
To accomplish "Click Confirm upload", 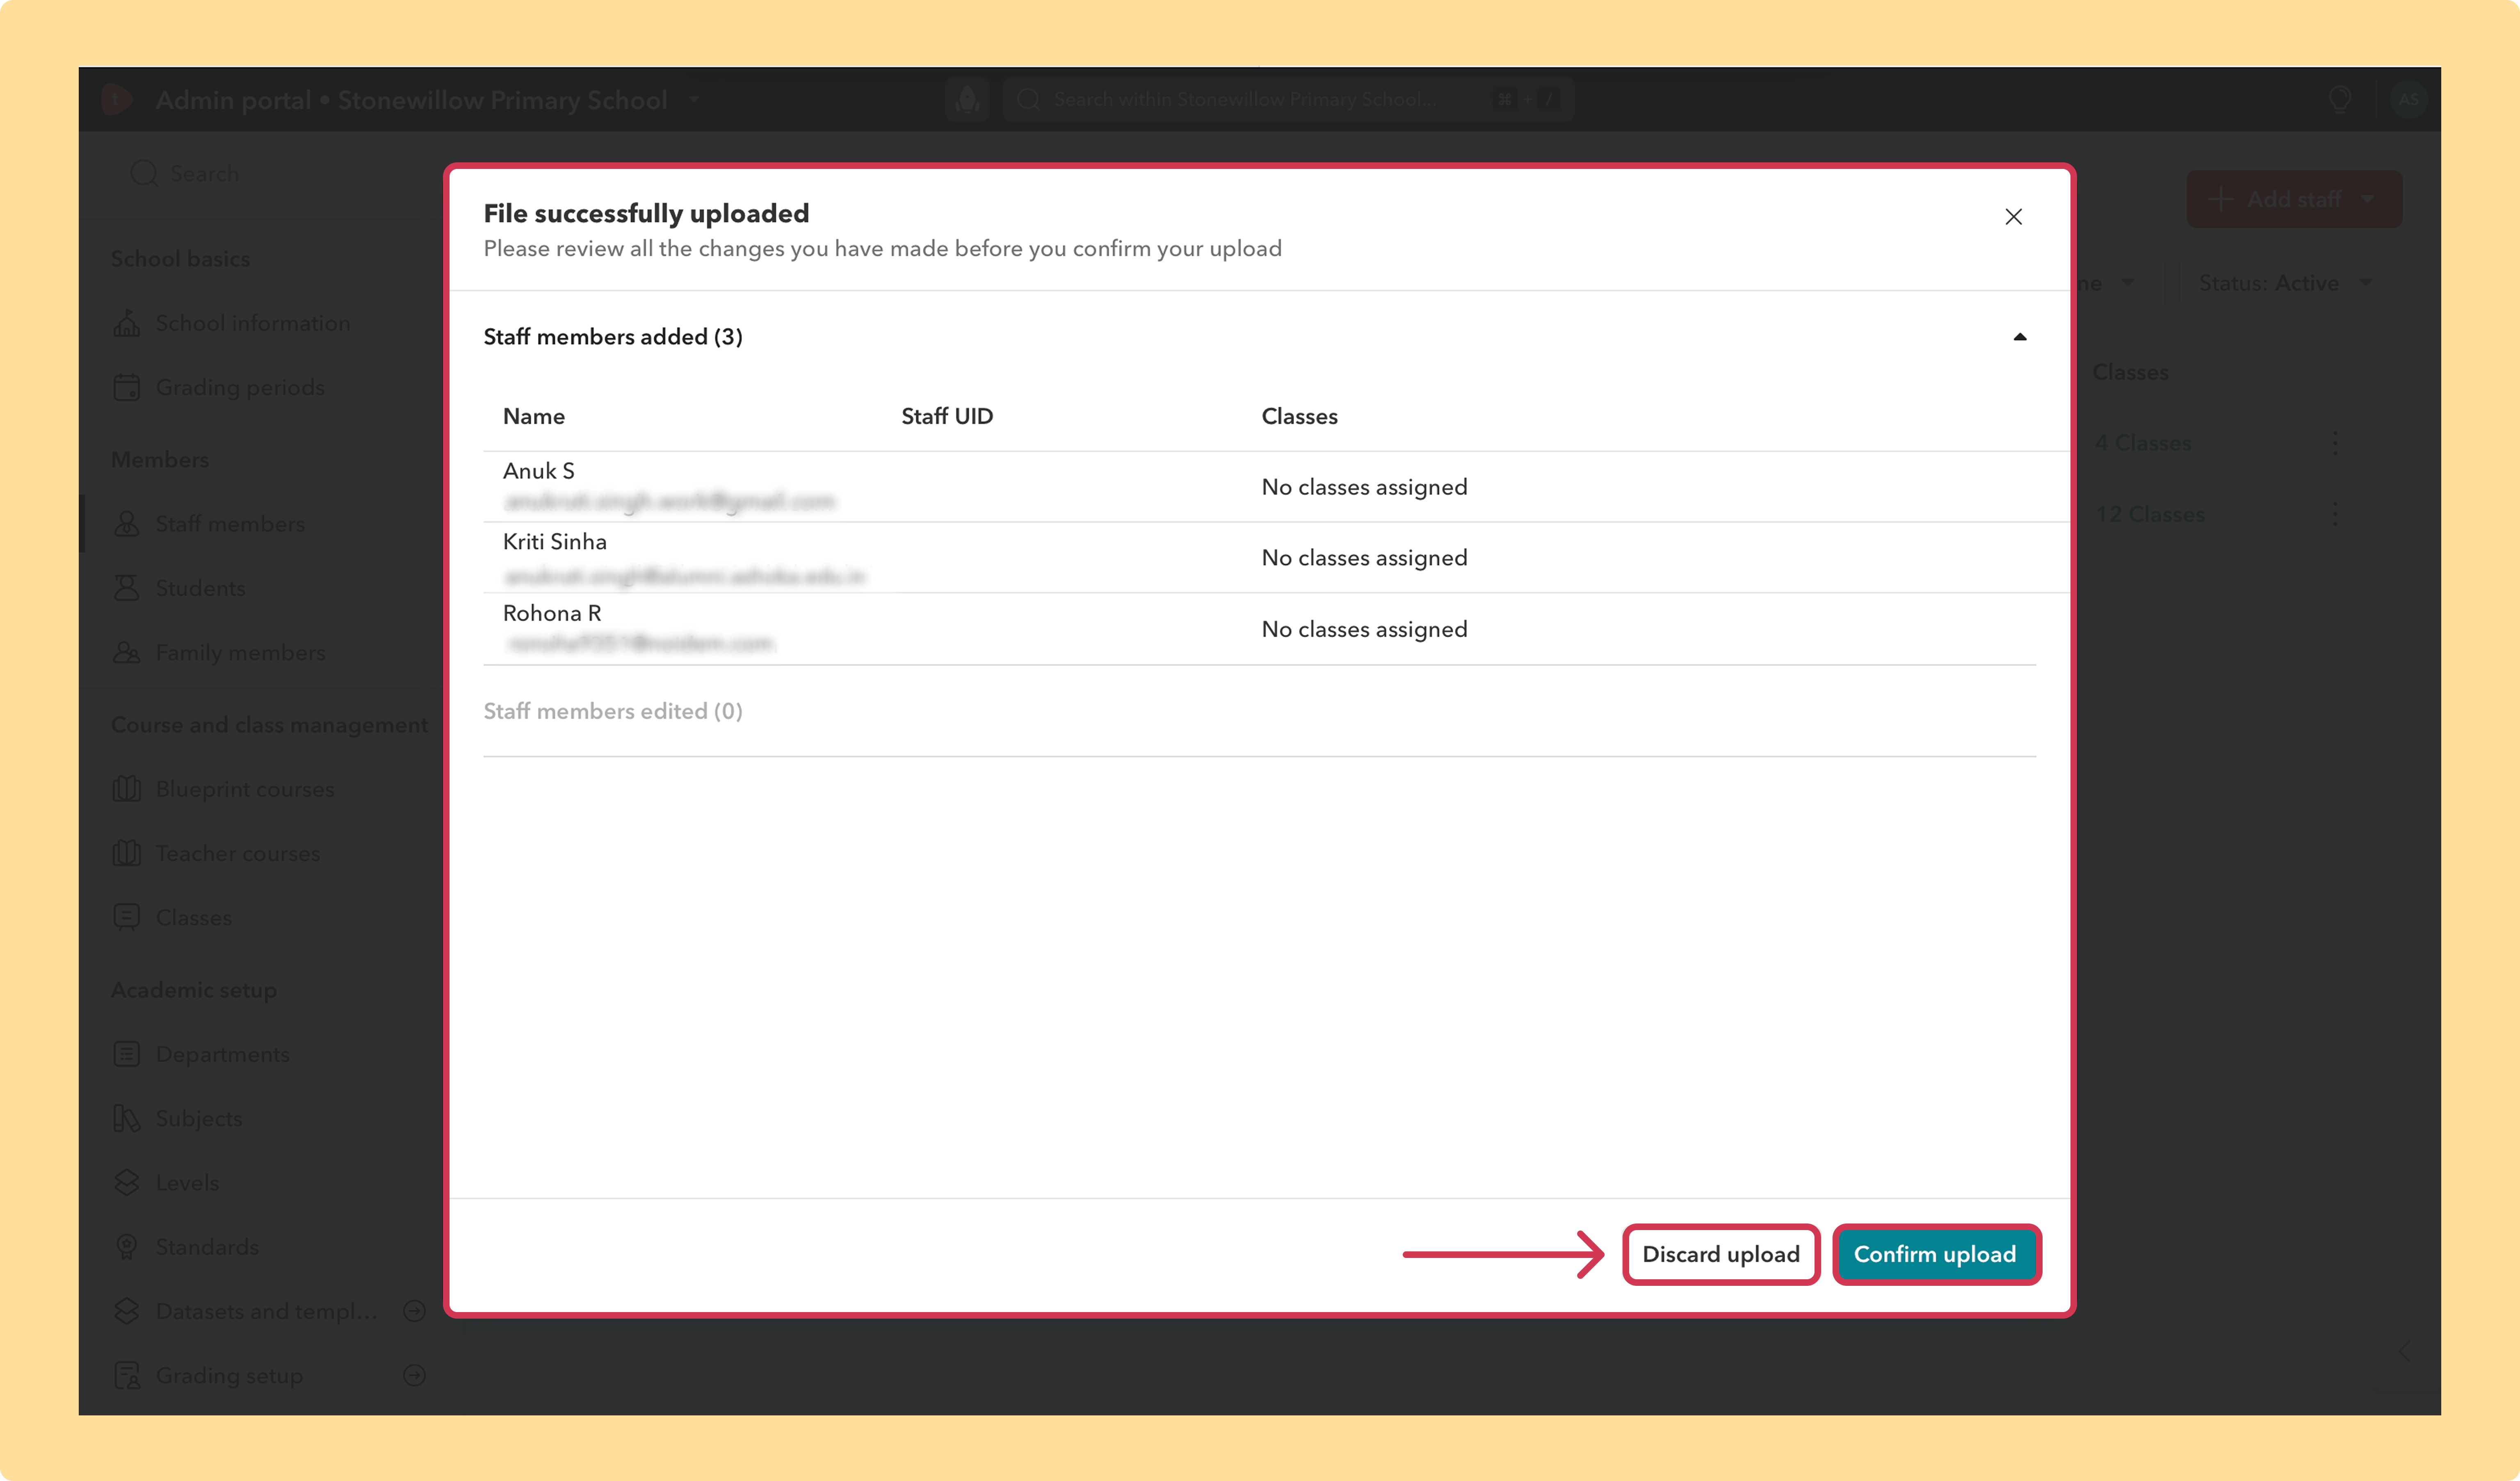I will [1935, 1254].
